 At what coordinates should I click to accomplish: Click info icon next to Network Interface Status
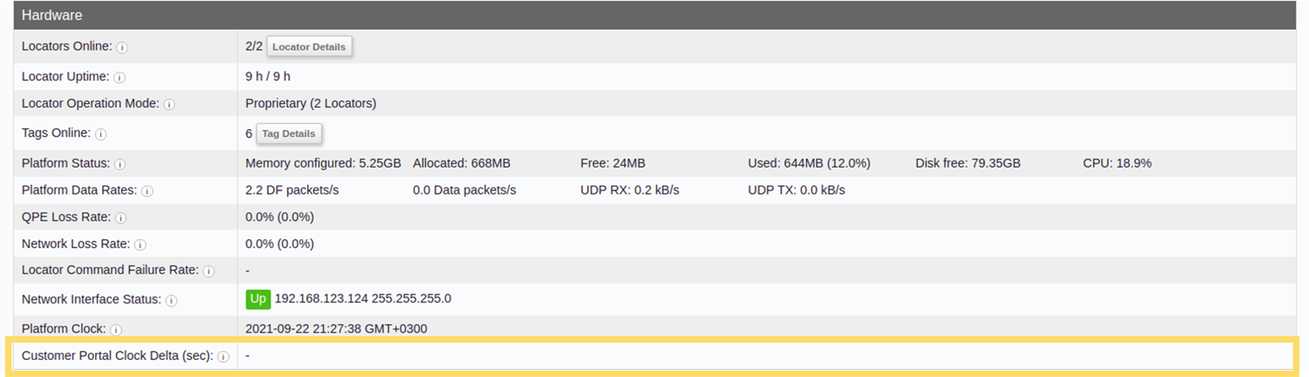click(x=172, y=301)
